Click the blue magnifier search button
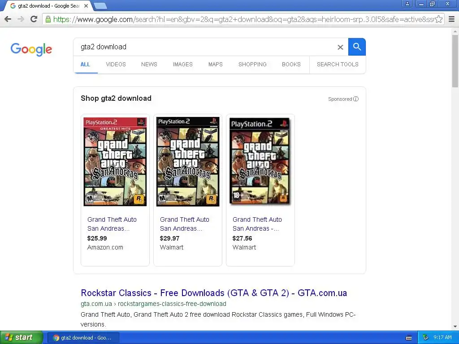The image size is (459, 344). pos(357,47)
